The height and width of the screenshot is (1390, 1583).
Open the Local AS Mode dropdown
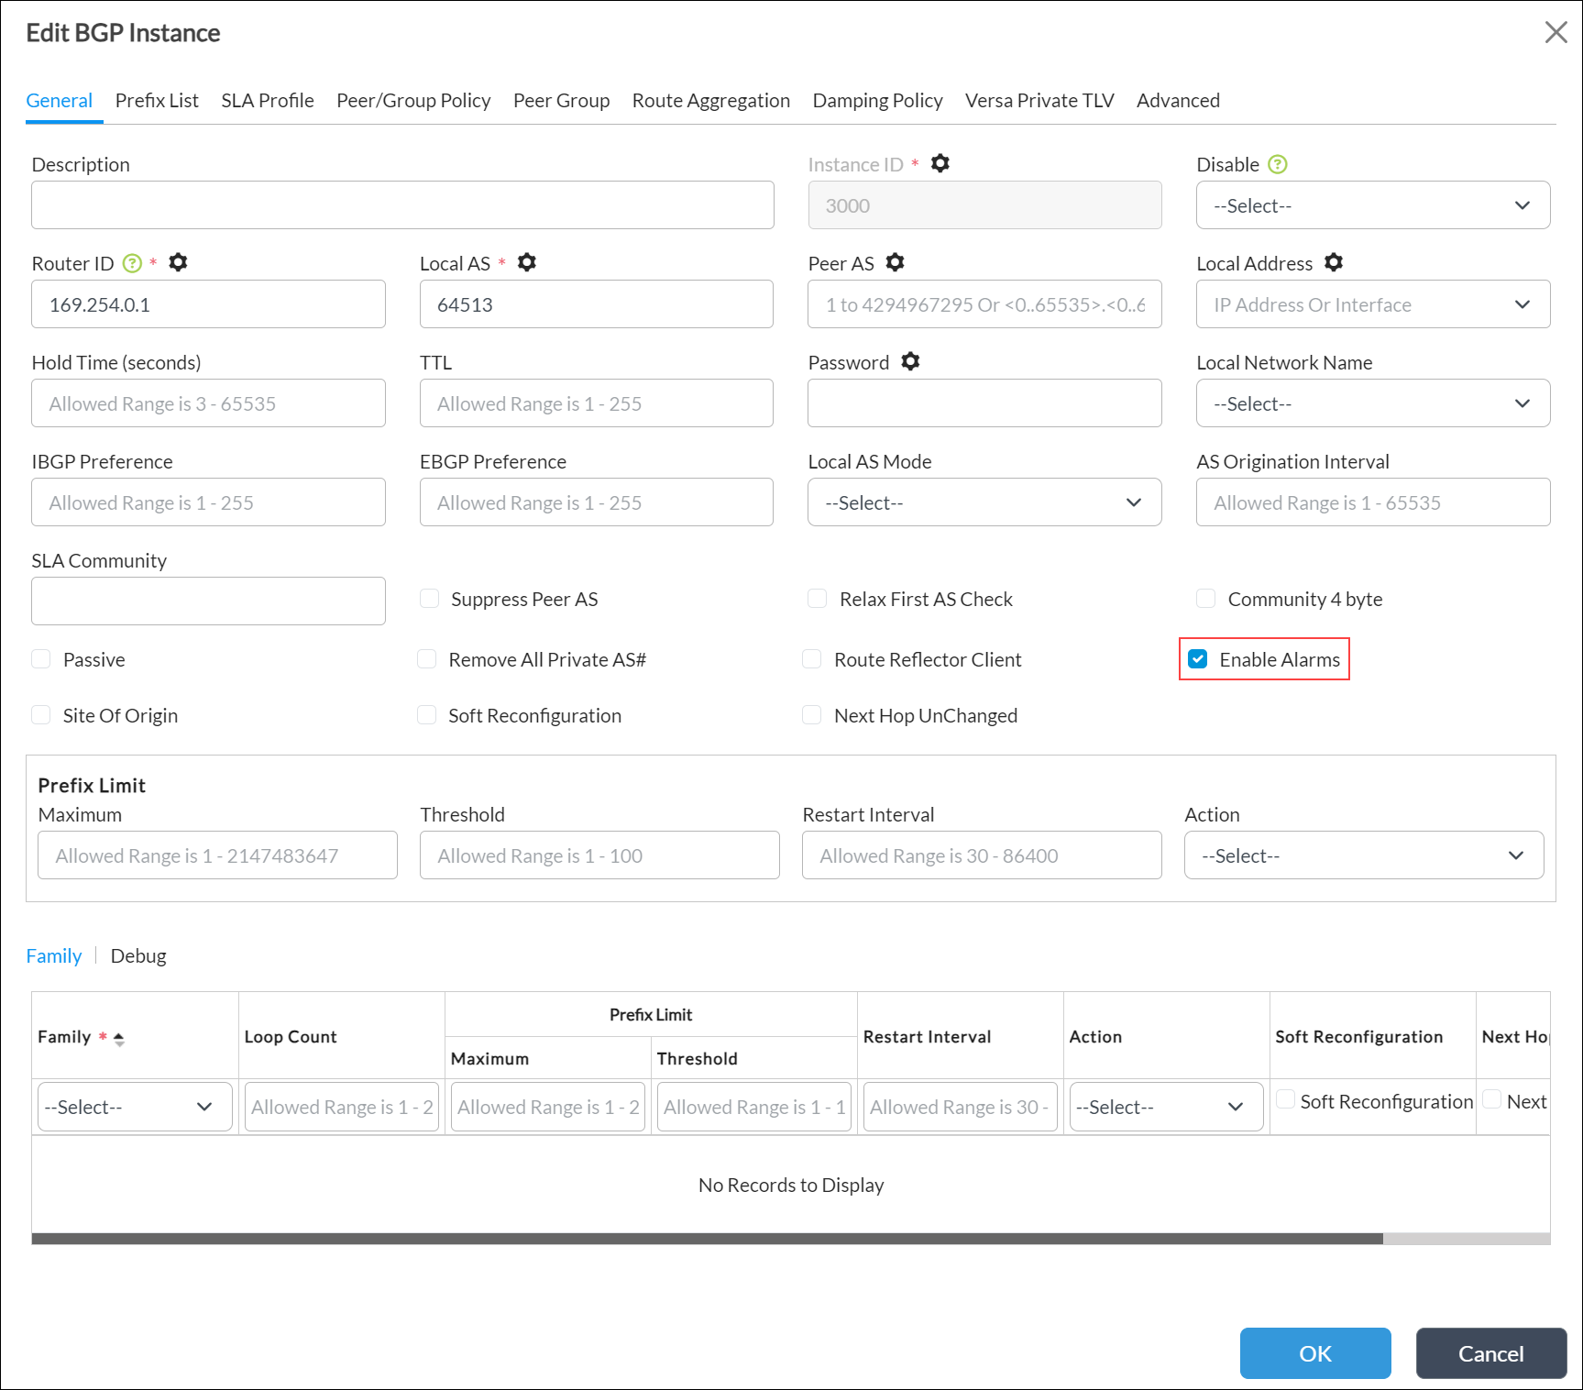click(984, 502)
